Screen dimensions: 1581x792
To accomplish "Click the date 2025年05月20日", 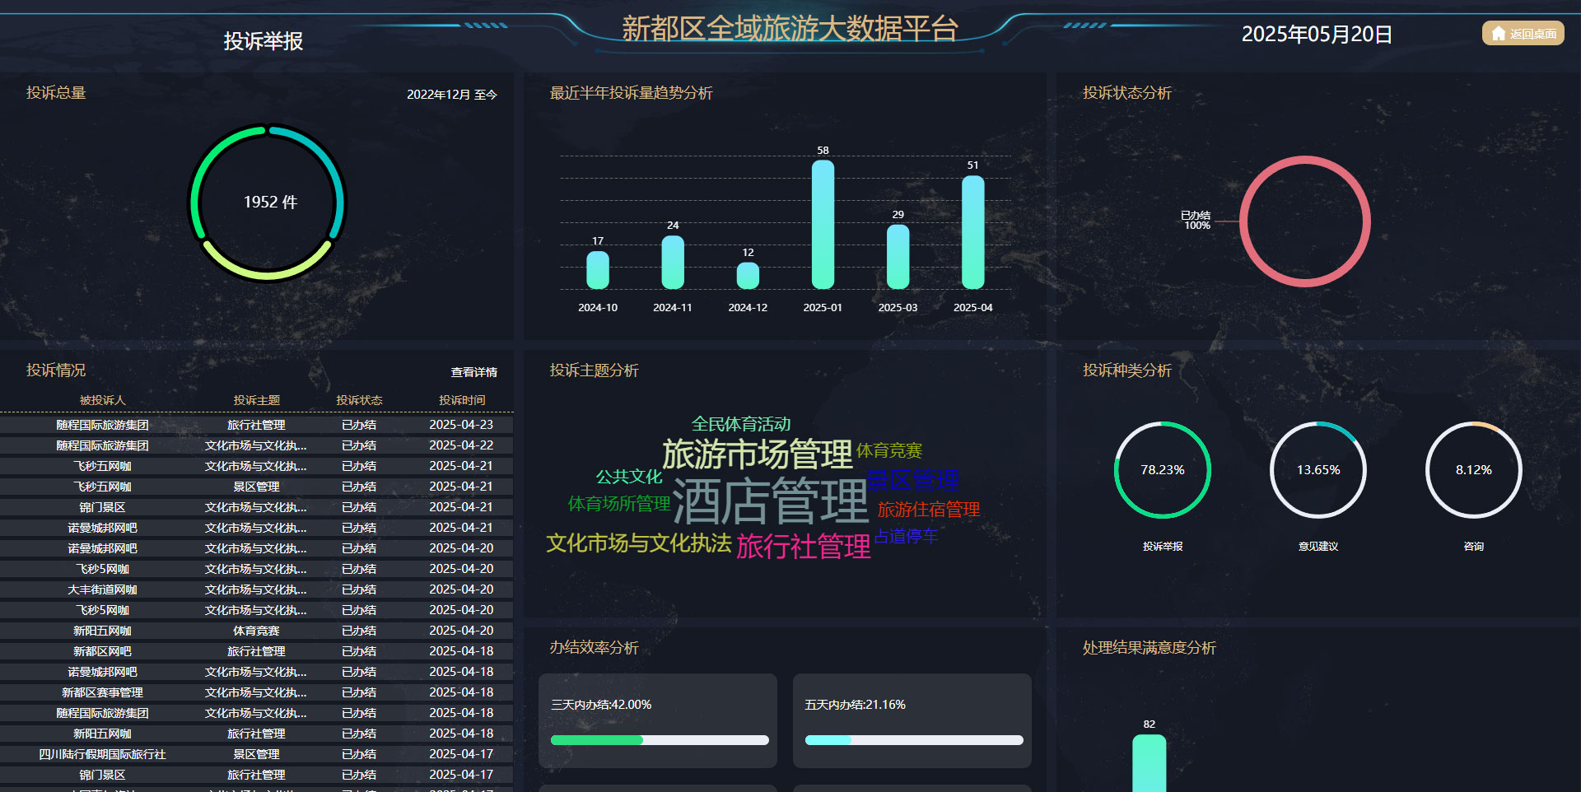I will (x=1315, y=35).
